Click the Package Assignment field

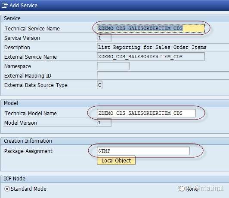click(x=143, y=151)
